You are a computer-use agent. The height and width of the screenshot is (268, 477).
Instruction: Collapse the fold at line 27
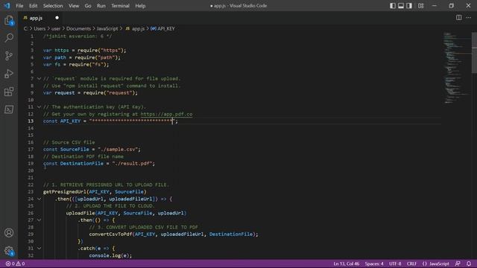[39, 220]
